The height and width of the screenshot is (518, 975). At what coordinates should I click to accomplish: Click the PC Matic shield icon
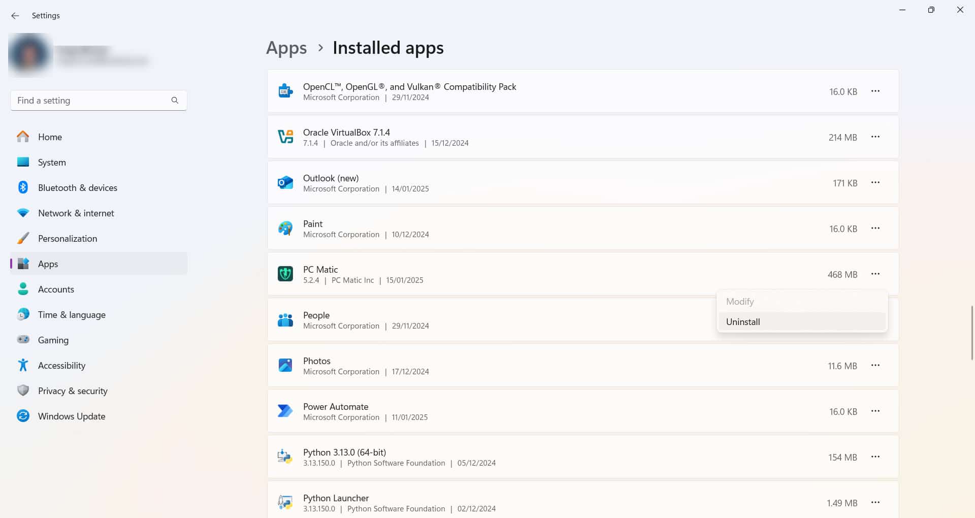point(285,274)
